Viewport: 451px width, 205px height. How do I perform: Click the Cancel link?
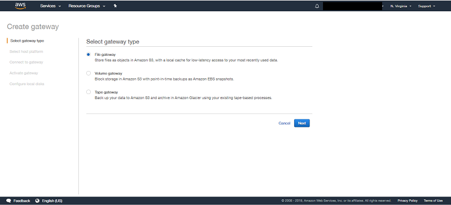click(284, 123)
